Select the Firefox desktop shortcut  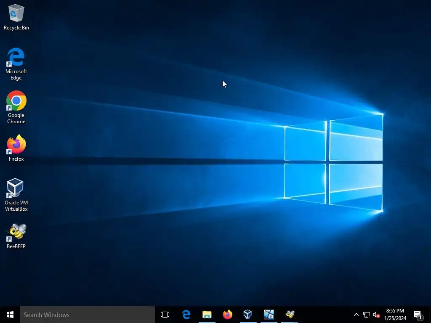point(16,148)
